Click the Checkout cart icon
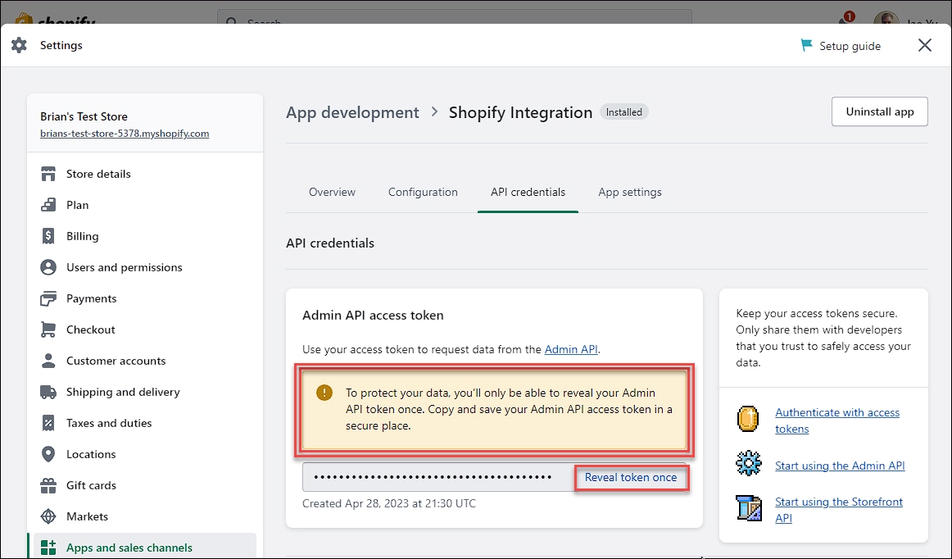952x559 pixels. point(48,329)
